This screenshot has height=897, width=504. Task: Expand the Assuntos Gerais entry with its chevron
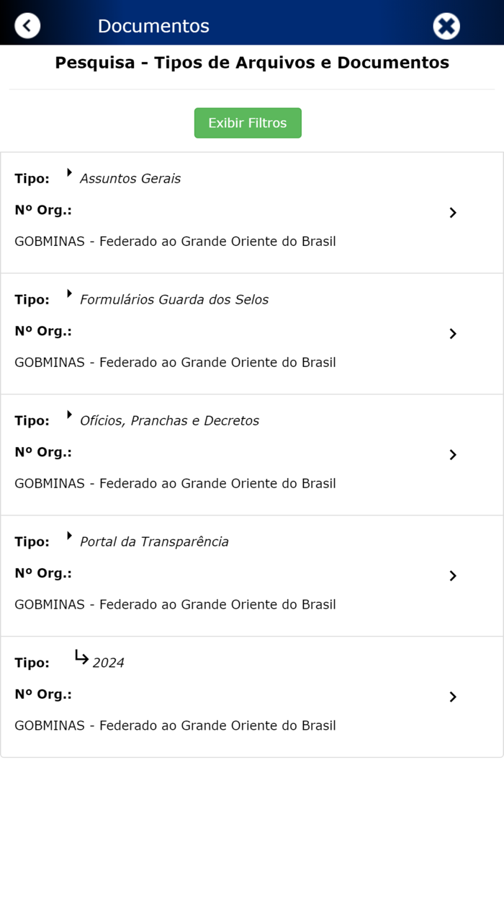(x=453, y=213)
